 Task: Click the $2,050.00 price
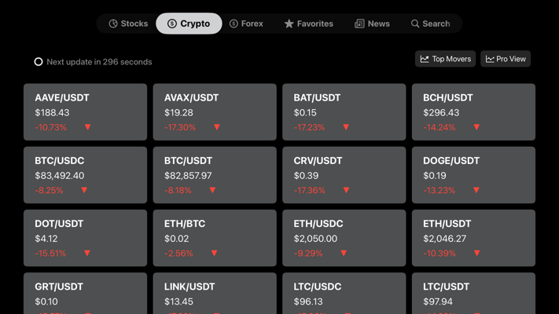click(x=315, y=239)
